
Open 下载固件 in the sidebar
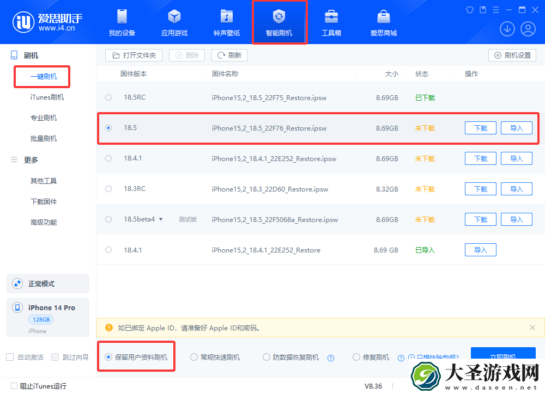point(44,202)
